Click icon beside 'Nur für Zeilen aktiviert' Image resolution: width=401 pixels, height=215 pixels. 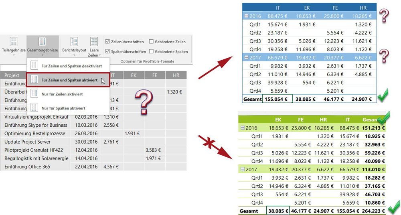click(x=34, y=94)
